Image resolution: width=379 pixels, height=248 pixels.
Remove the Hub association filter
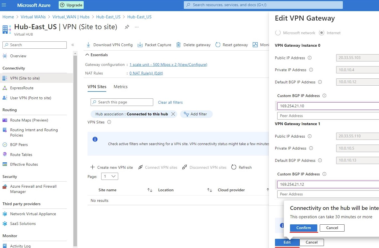(x=173, y=114)
